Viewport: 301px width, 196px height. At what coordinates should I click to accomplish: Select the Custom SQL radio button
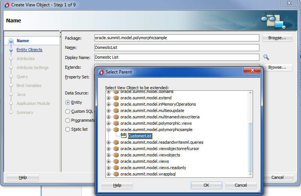tap(67, 112)
